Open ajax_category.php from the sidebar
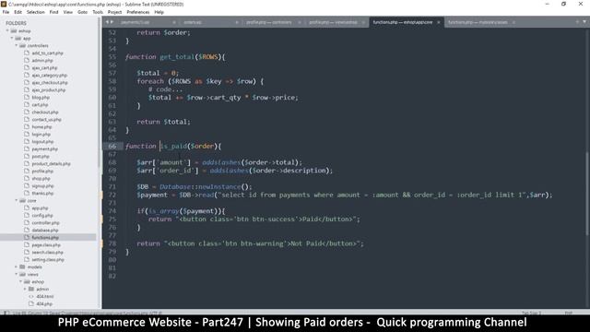The width and height of the screenshot is (590, 332). (x=49, y=76)
